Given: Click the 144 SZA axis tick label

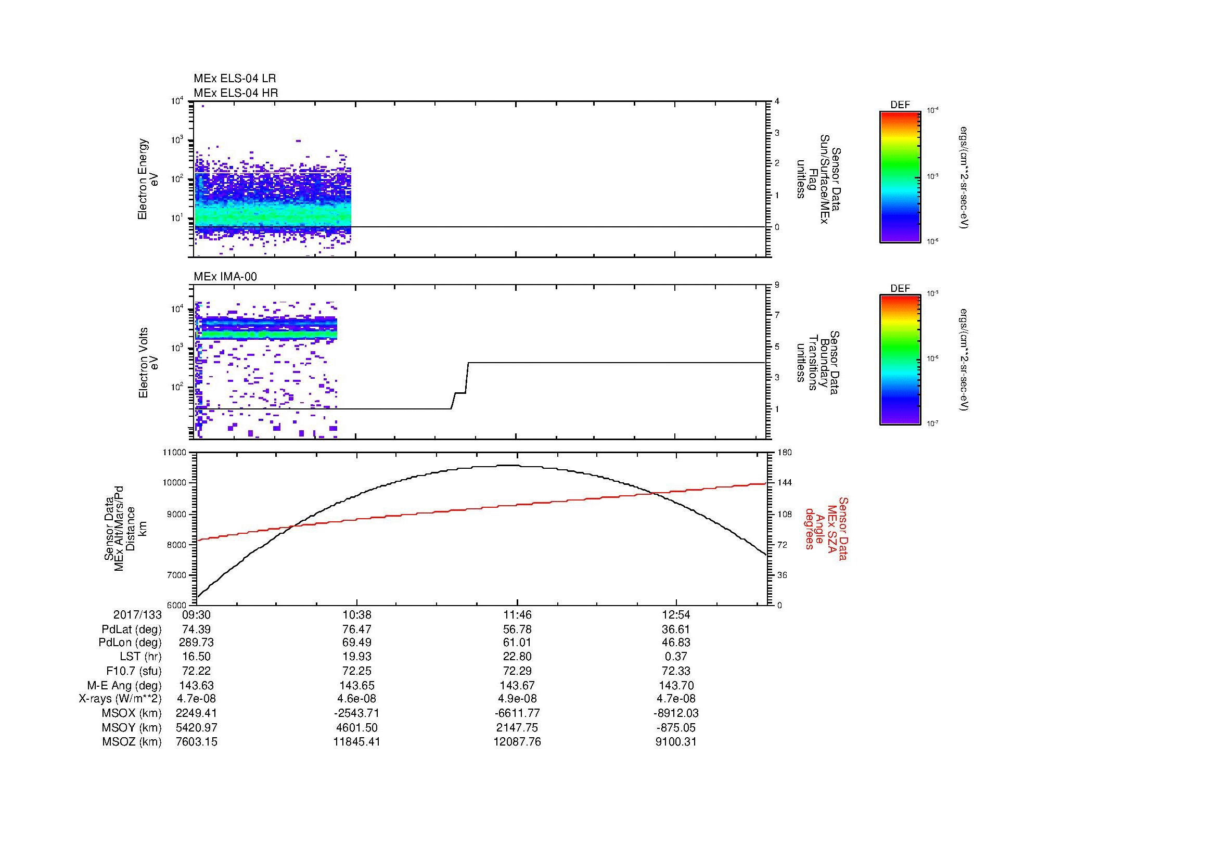Looking at the screenshot, I should coord(785,483).
